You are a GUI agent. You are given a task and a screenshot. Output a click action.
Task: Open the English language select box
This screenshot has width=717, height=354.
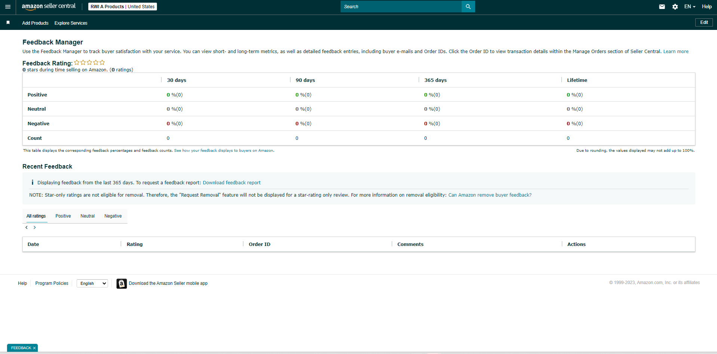(x=92, y=283)
